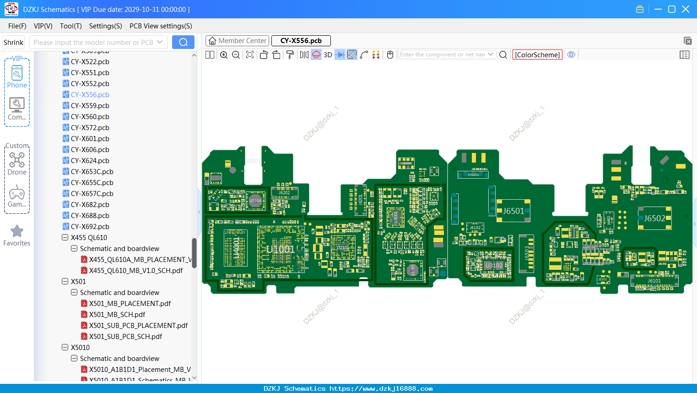Zoom in on the PCB view

click(224, 55)
